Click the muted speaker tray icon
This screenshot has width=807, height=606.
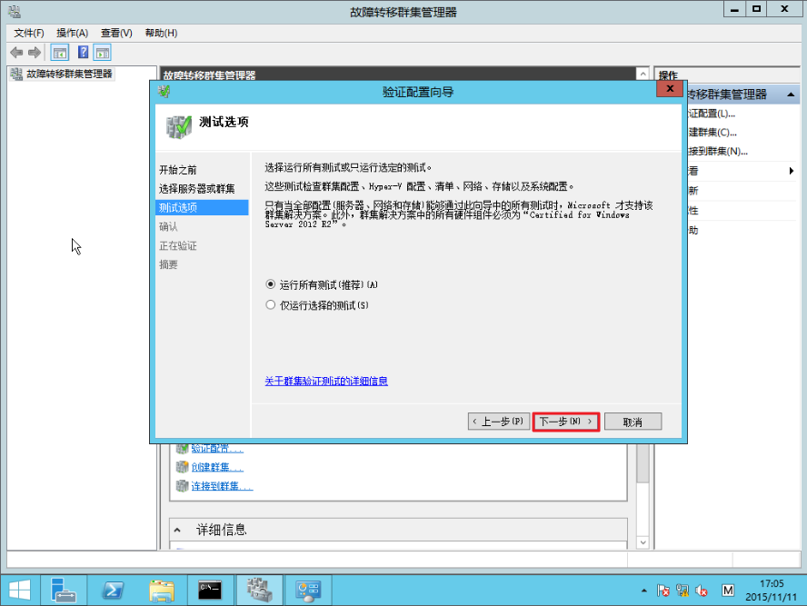[x=702, y=591]
